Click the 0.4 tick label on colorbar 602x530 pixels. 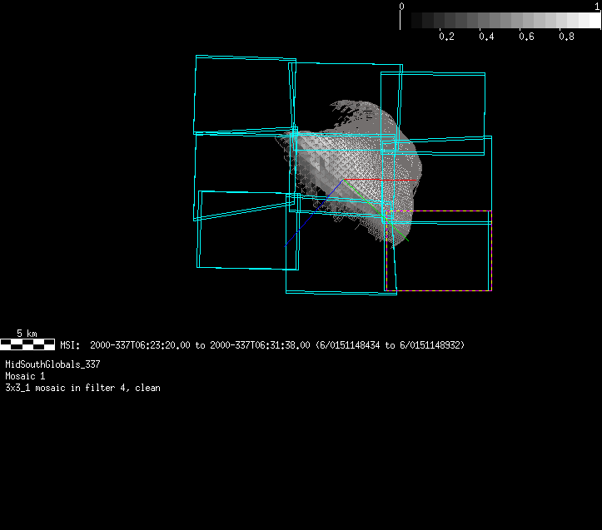[x=486, y=37]
